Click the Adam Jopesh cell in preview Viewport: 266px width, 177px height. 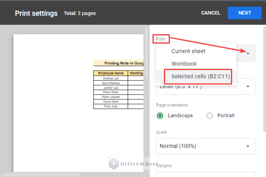pyautogui.click(x=110, y=97)
